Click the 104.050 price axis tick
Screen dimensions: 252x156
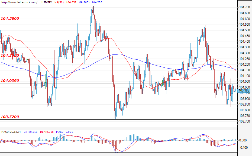(245, 82)
